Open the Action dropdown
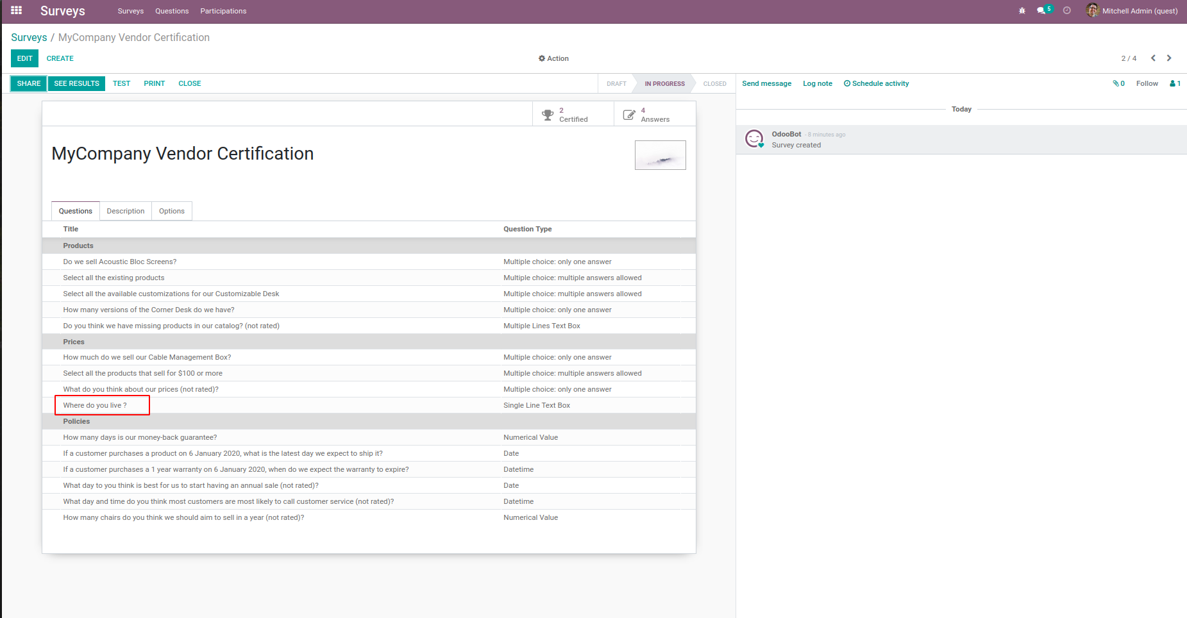1187x618 pixels. (x=553, y=58)
